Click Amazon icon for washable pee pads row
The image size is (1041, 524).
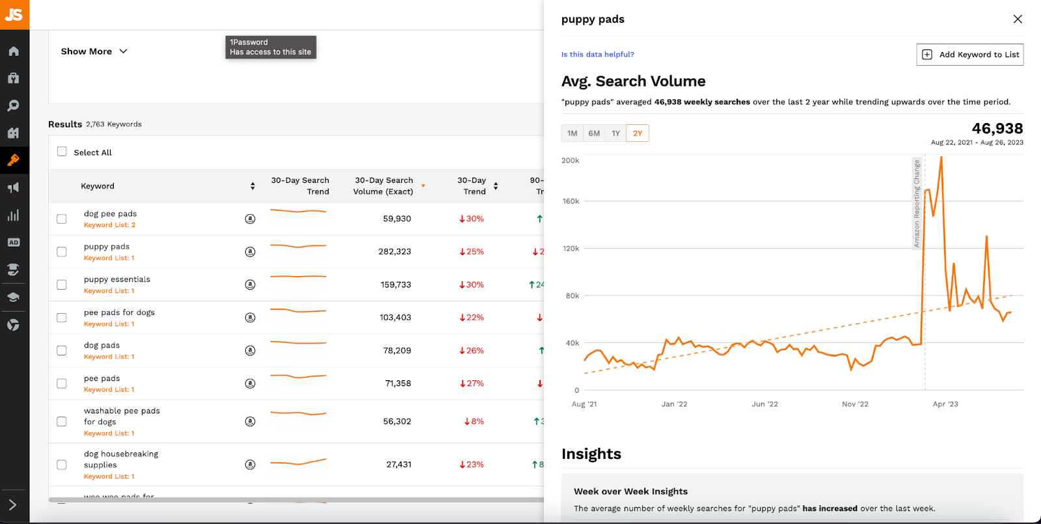[x=250, y=422]
